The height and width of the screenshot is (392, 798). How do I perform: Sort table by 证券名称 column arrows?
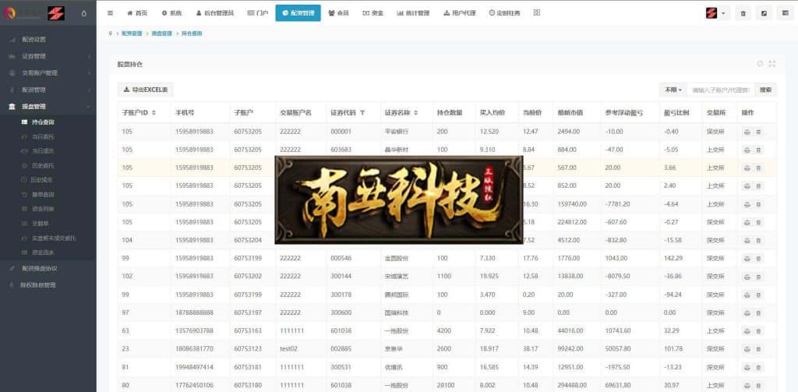(416, 112)
